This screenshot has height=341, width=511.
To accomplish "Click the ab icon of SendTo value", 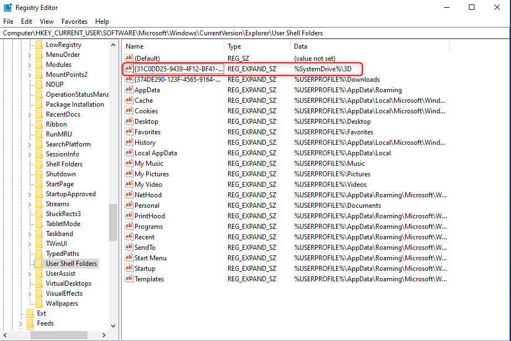I will coord(129,247).
